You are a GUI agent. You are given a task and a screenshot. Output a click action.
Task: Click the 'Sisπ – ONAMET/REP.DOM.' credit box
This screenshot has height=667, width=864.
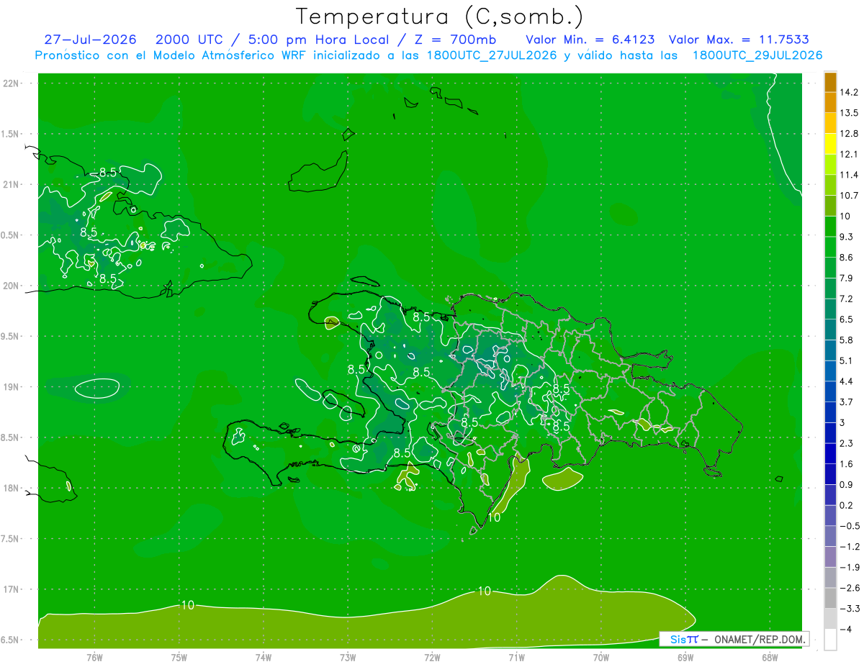734,639
